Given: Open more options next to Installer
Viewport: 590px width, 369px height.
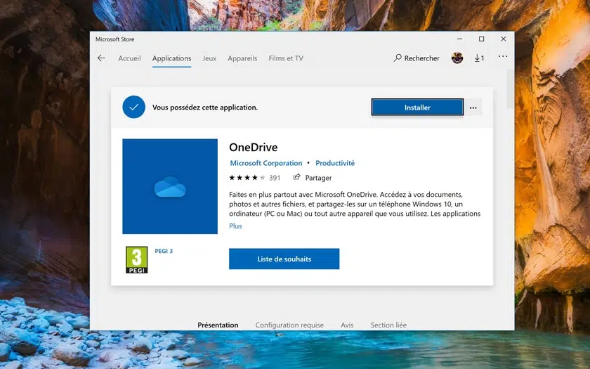Looking at the screenshot, I should [473, 108].
